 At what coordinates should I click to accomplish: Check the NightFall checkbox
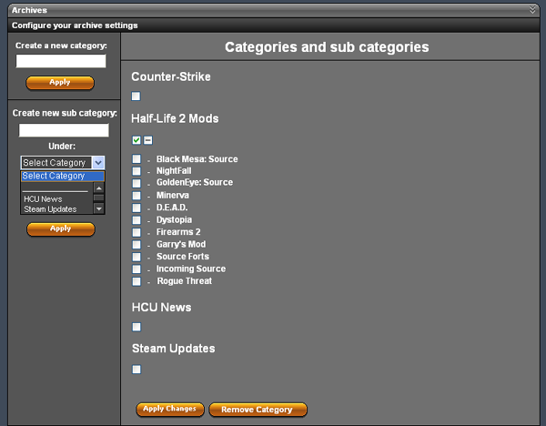[x=136, y=171]
